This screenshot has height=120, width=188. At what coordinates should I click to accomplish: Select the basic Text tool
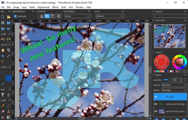click(x=3, y=95)
